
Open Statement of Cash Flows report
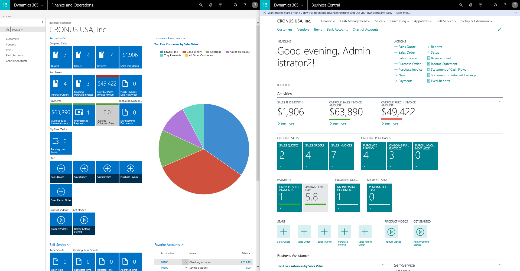click(x=447, y=70)
